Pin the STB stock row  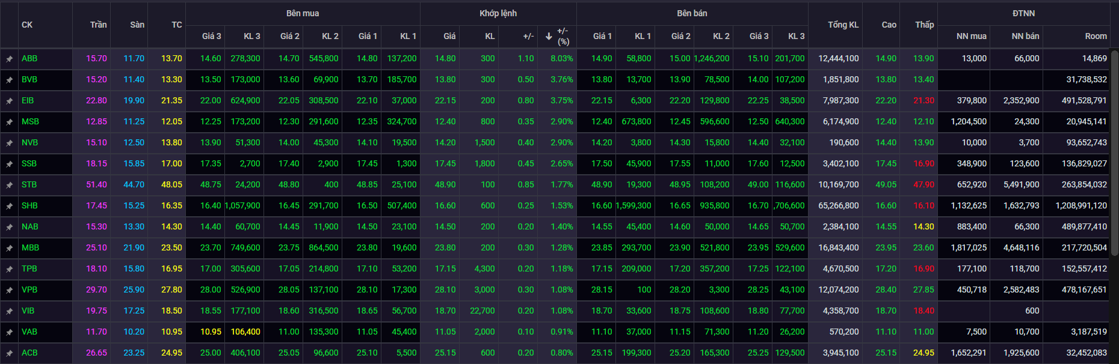click(x=9, y=185)
